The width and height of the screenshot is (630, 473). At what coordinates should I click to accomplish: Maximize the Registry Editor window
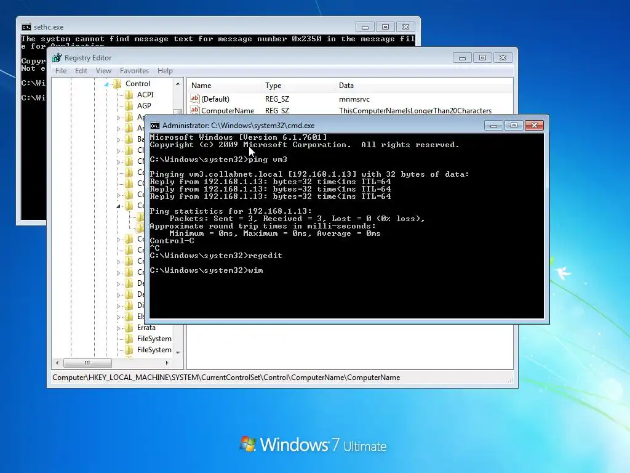[x=482, y=58]
